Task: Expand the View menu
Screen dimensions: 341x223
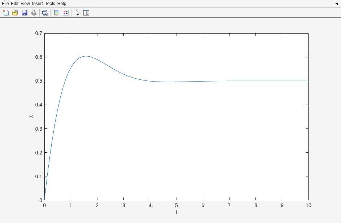Action: point(25,4)
